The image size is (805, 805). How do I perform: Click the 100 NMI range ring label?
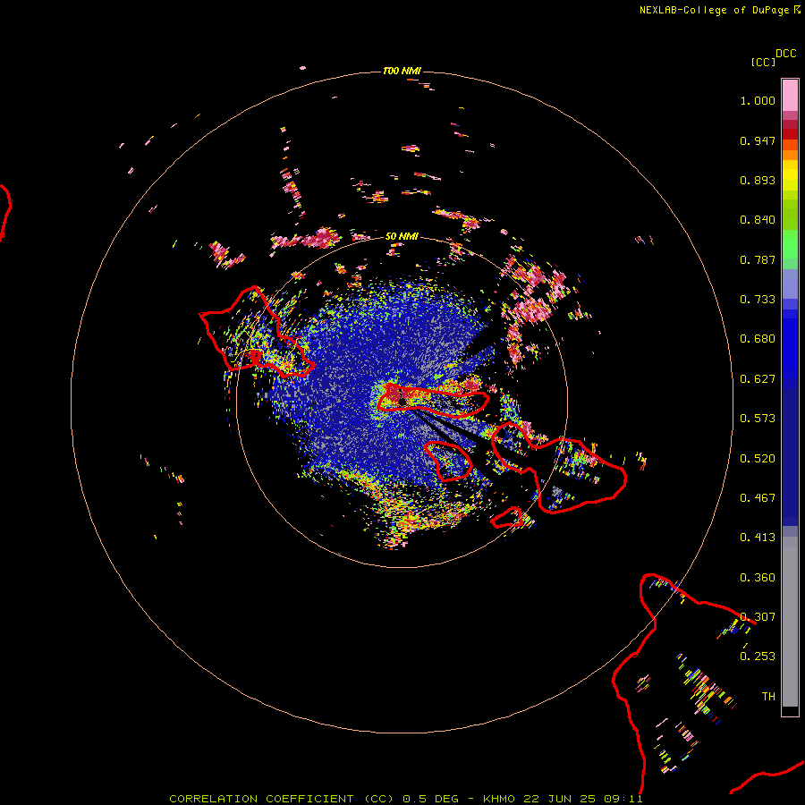(402, 71)
